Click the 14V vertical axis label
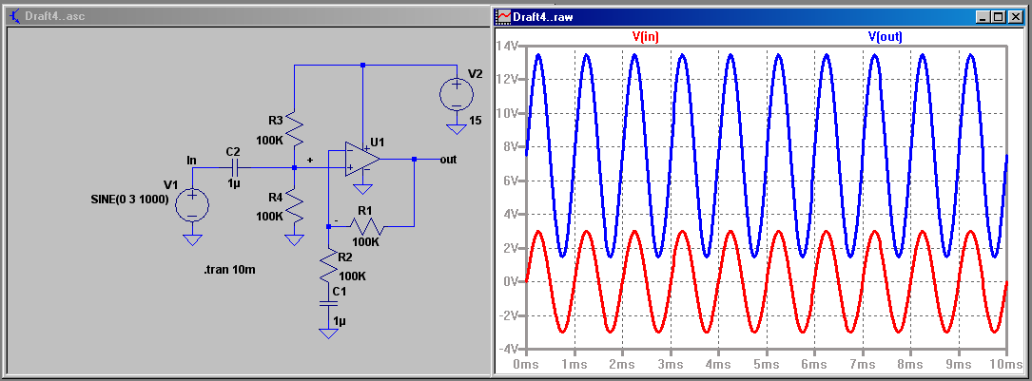The image size is (1032, 381). [x=510, y=46]
